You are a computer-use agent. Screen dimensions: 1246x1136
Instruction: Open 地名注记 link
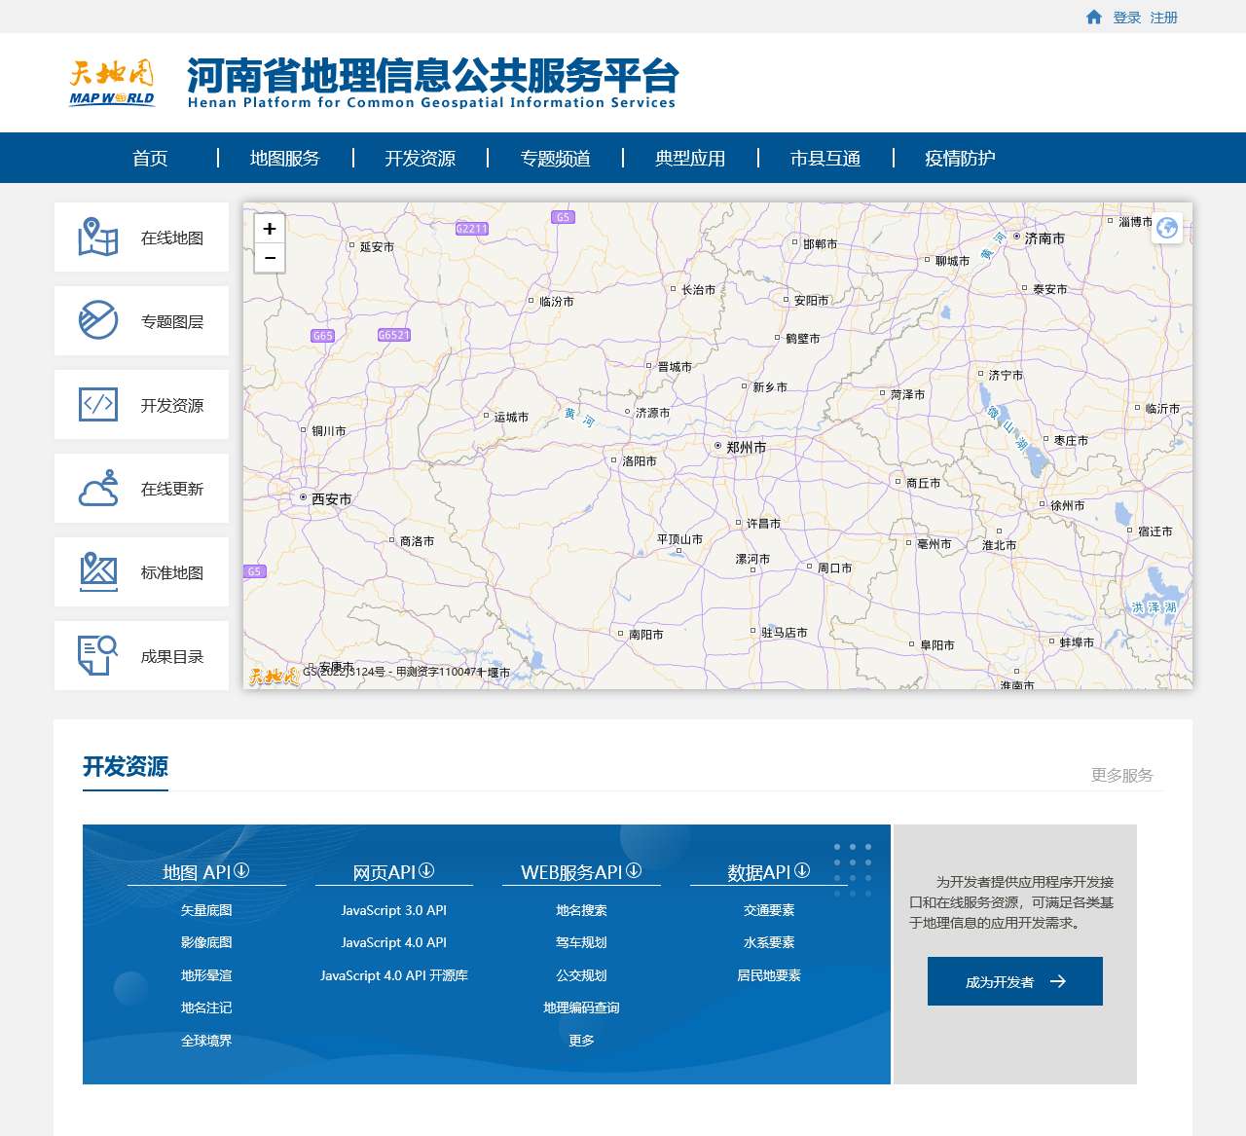pyautogui.click(x=206, y=1008)
